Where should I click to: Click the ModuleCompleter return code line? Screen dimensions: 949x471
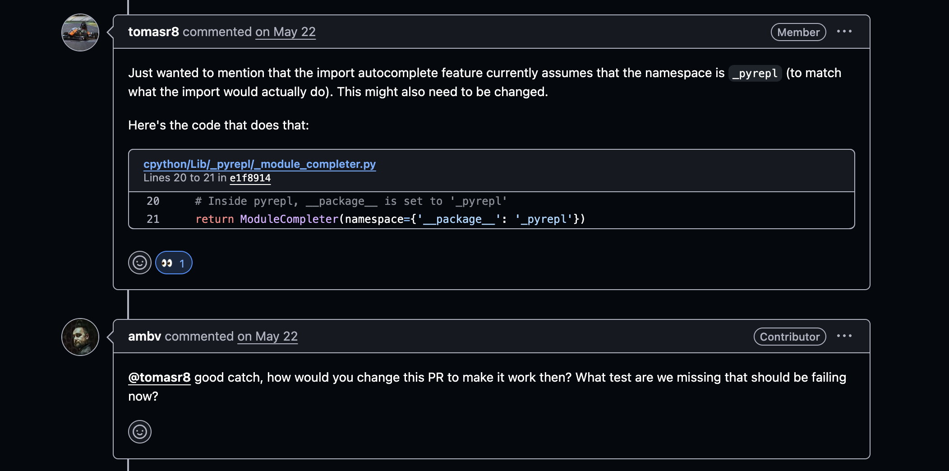click(x=390, y=219)
